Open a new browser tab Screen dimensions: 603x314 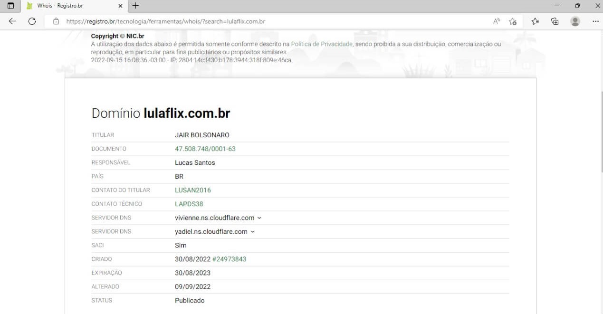pos(136,6)
